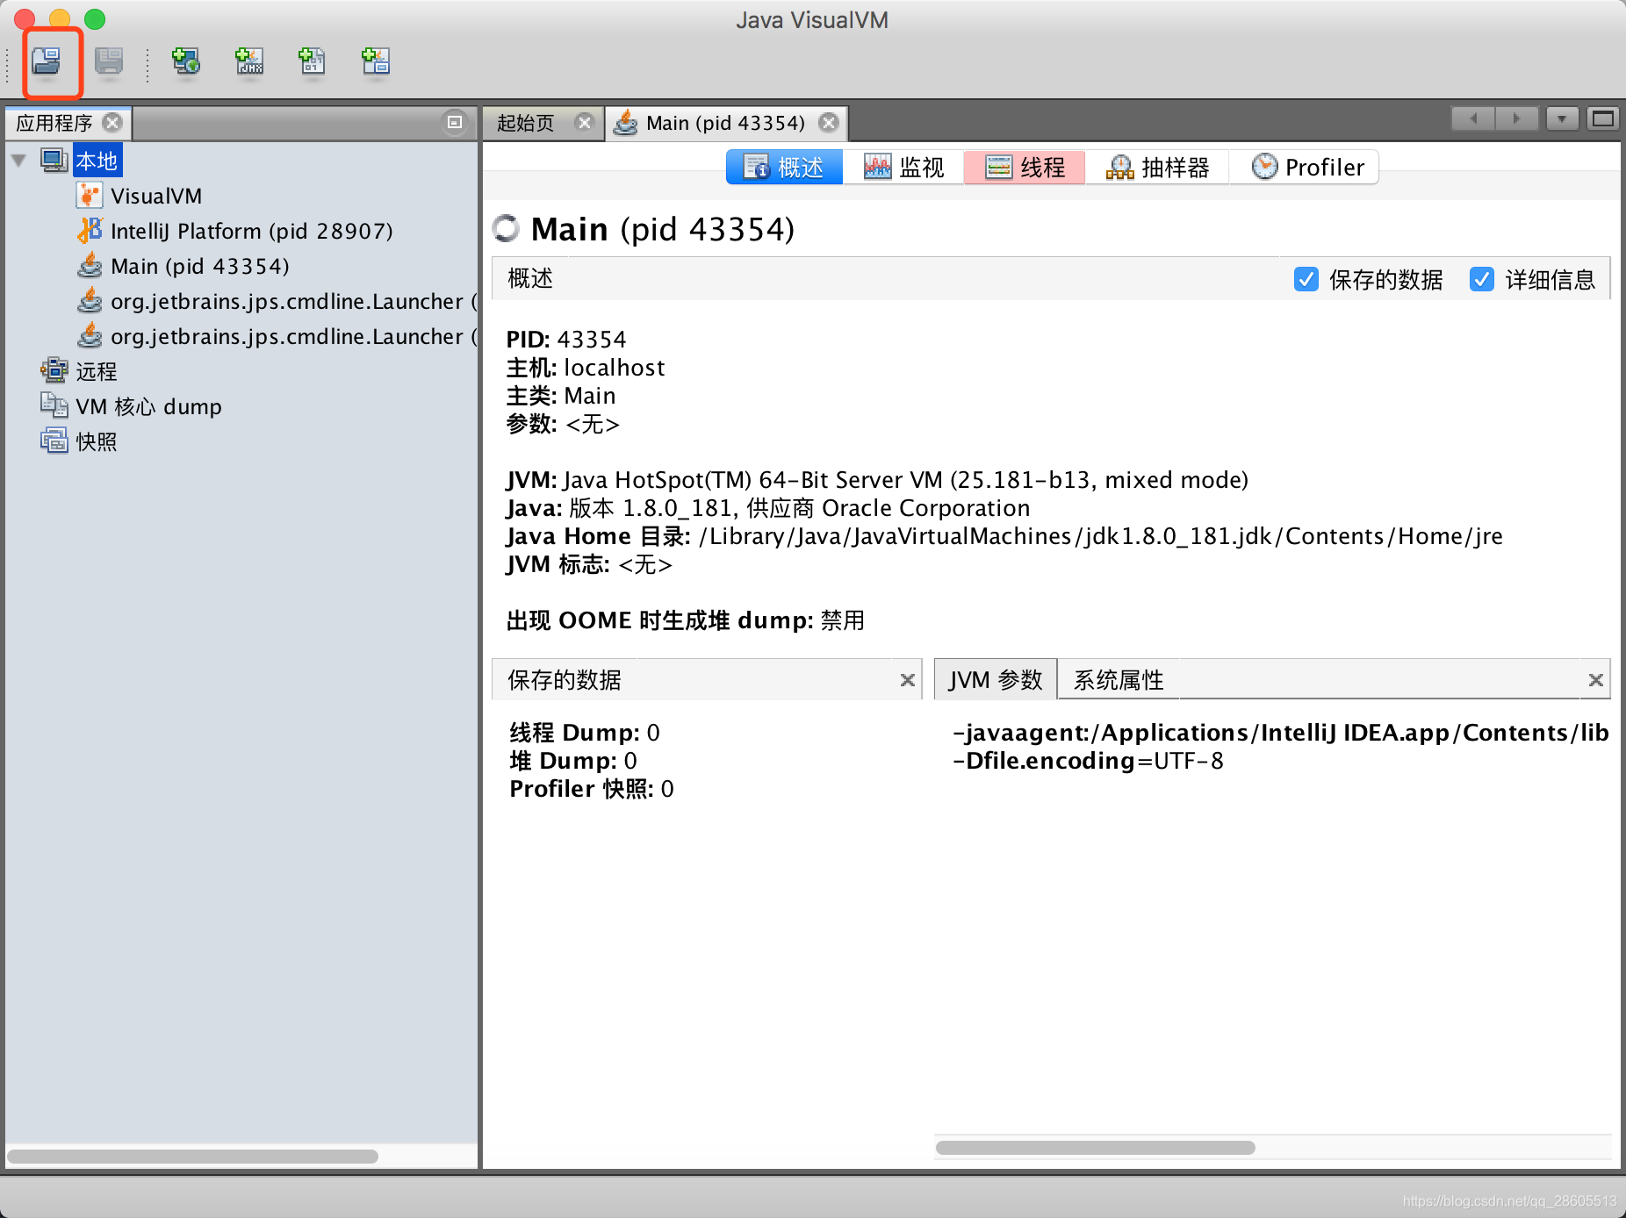Select the 快照 node

point(97,441)
